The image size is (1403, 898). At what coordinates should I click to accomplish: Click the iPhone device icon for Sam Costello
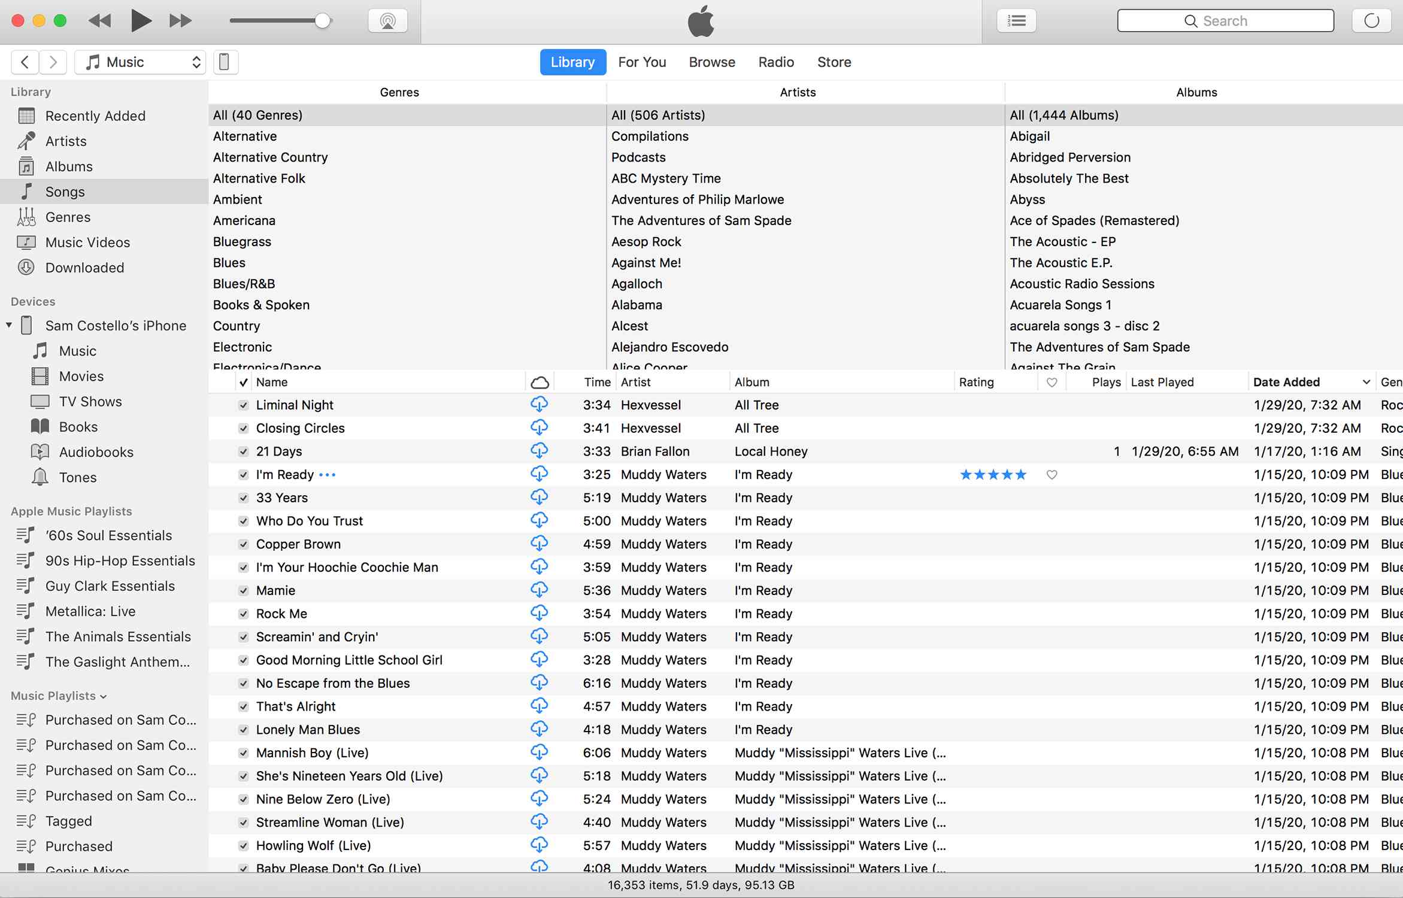point(28,325)
